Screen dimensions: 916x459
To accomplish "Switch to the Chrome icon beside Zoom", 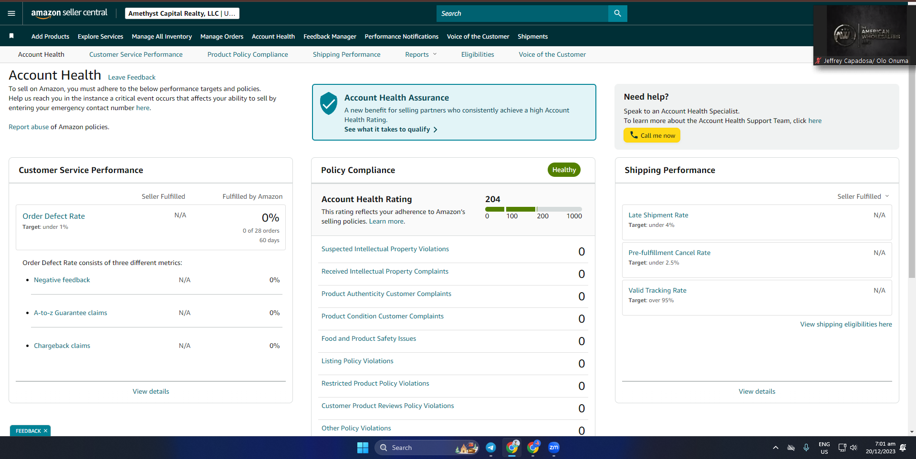I will [533, 447].
